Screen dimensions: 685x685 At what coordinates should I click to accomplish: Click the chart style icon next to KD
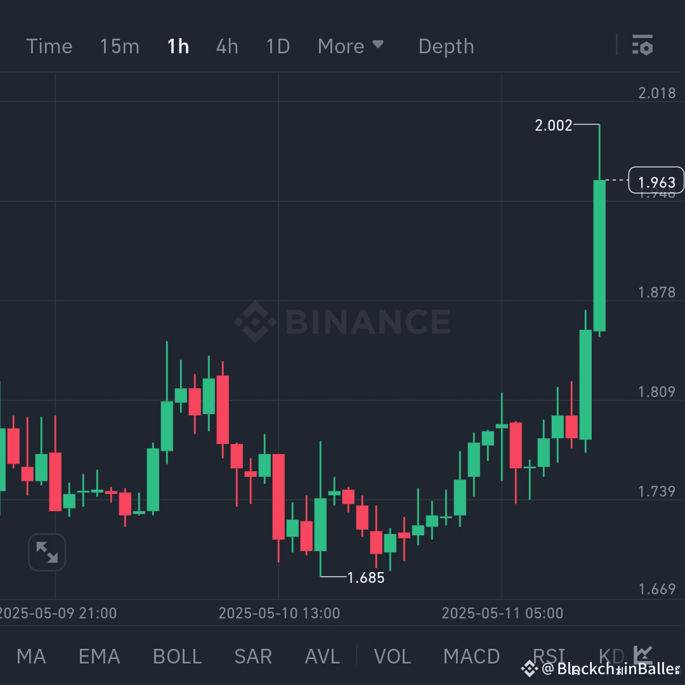[x=644, y=654]
